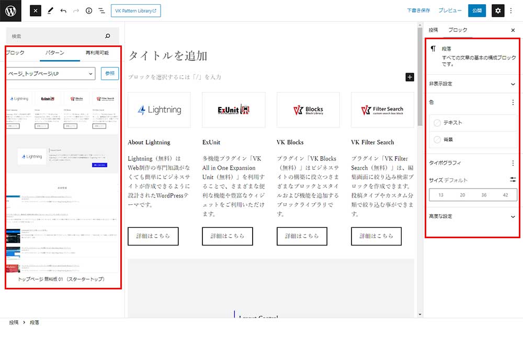Viewport: 523px width, 338px height.
Task: Select the pencil edit tool icon
Action: click(50, 10)
